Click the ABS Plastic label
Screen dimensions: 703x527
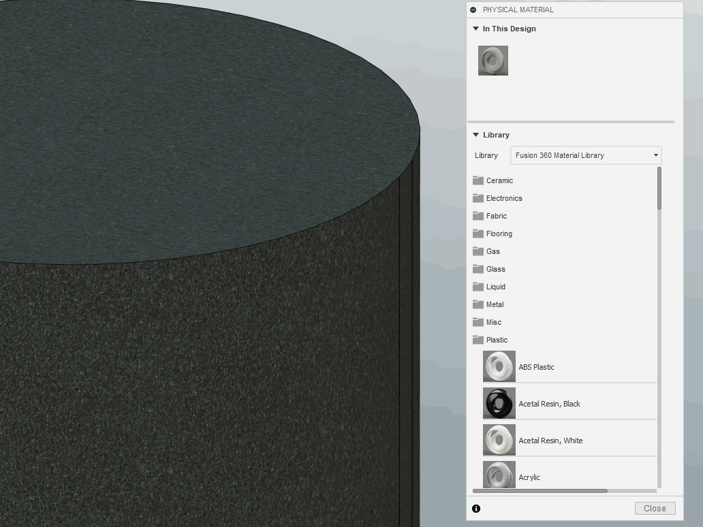click(536, 367)
